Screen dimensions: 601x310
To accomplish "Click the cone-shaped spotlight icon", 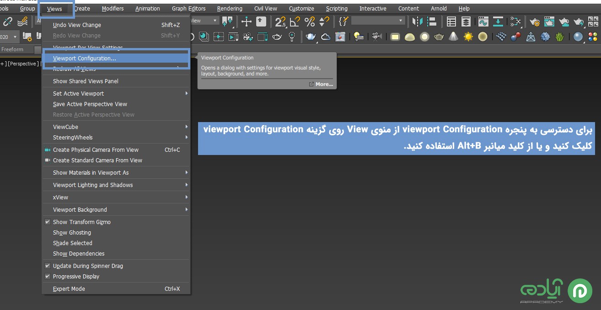I will tap(453, 37).
